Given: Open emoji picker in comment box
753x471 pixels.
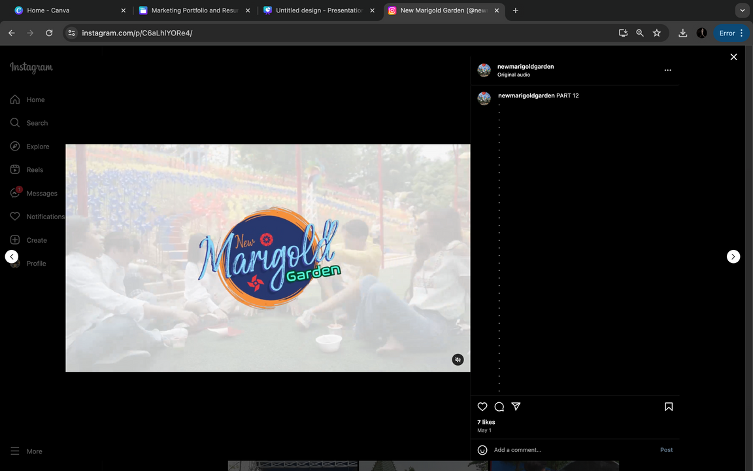Looking at the screenshot, I should click(x=482, y=450).
